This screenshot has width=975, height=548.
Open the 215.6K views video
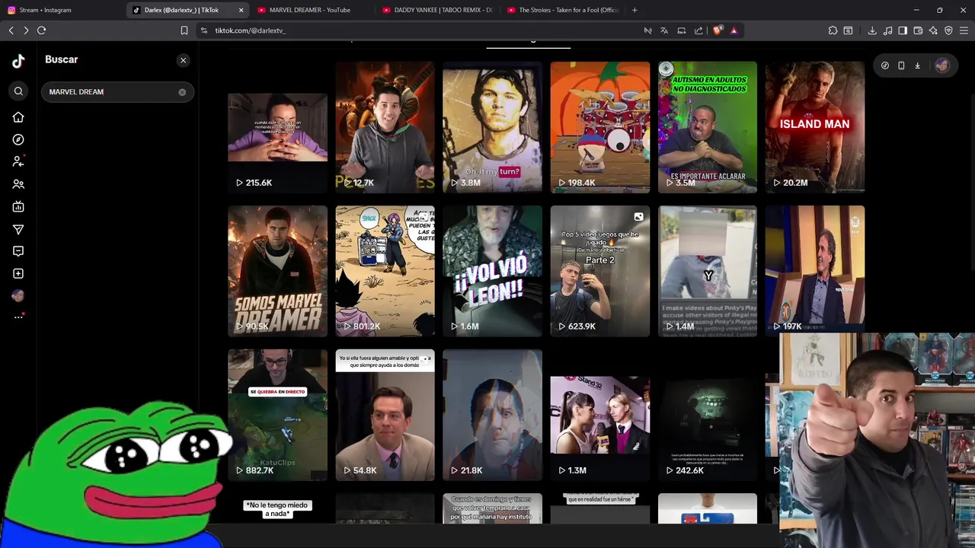coord(277,127)
